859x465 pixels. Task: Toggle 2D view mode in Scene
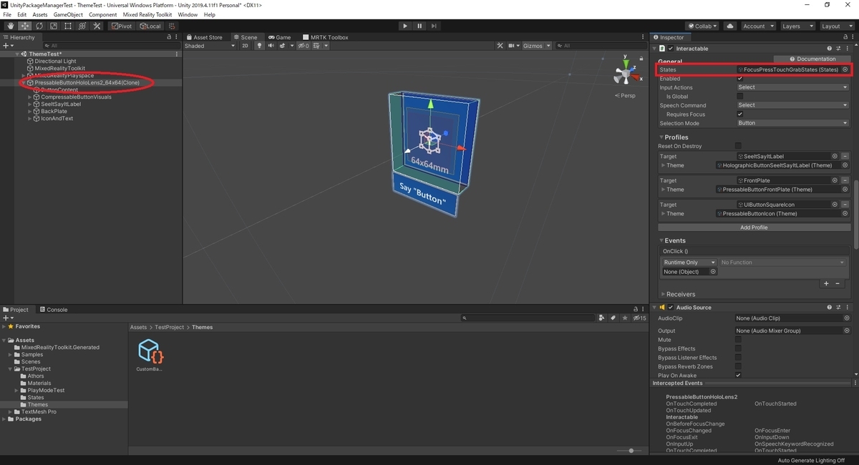pyautogui.click(x=245, y=46)
